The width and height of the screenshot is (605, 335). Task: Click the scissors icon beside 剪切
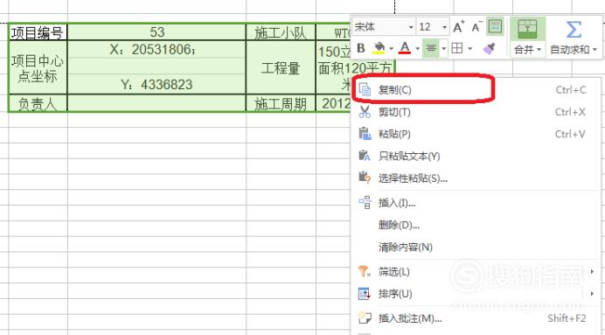click(x=365, y=112)
